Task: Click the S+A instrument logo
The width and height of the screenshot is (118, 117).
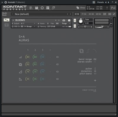Action: pyautogui.click(x=6, y=25)
